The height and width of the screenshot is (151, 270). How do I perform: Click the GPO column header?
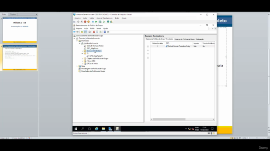[x=179, y=43]
